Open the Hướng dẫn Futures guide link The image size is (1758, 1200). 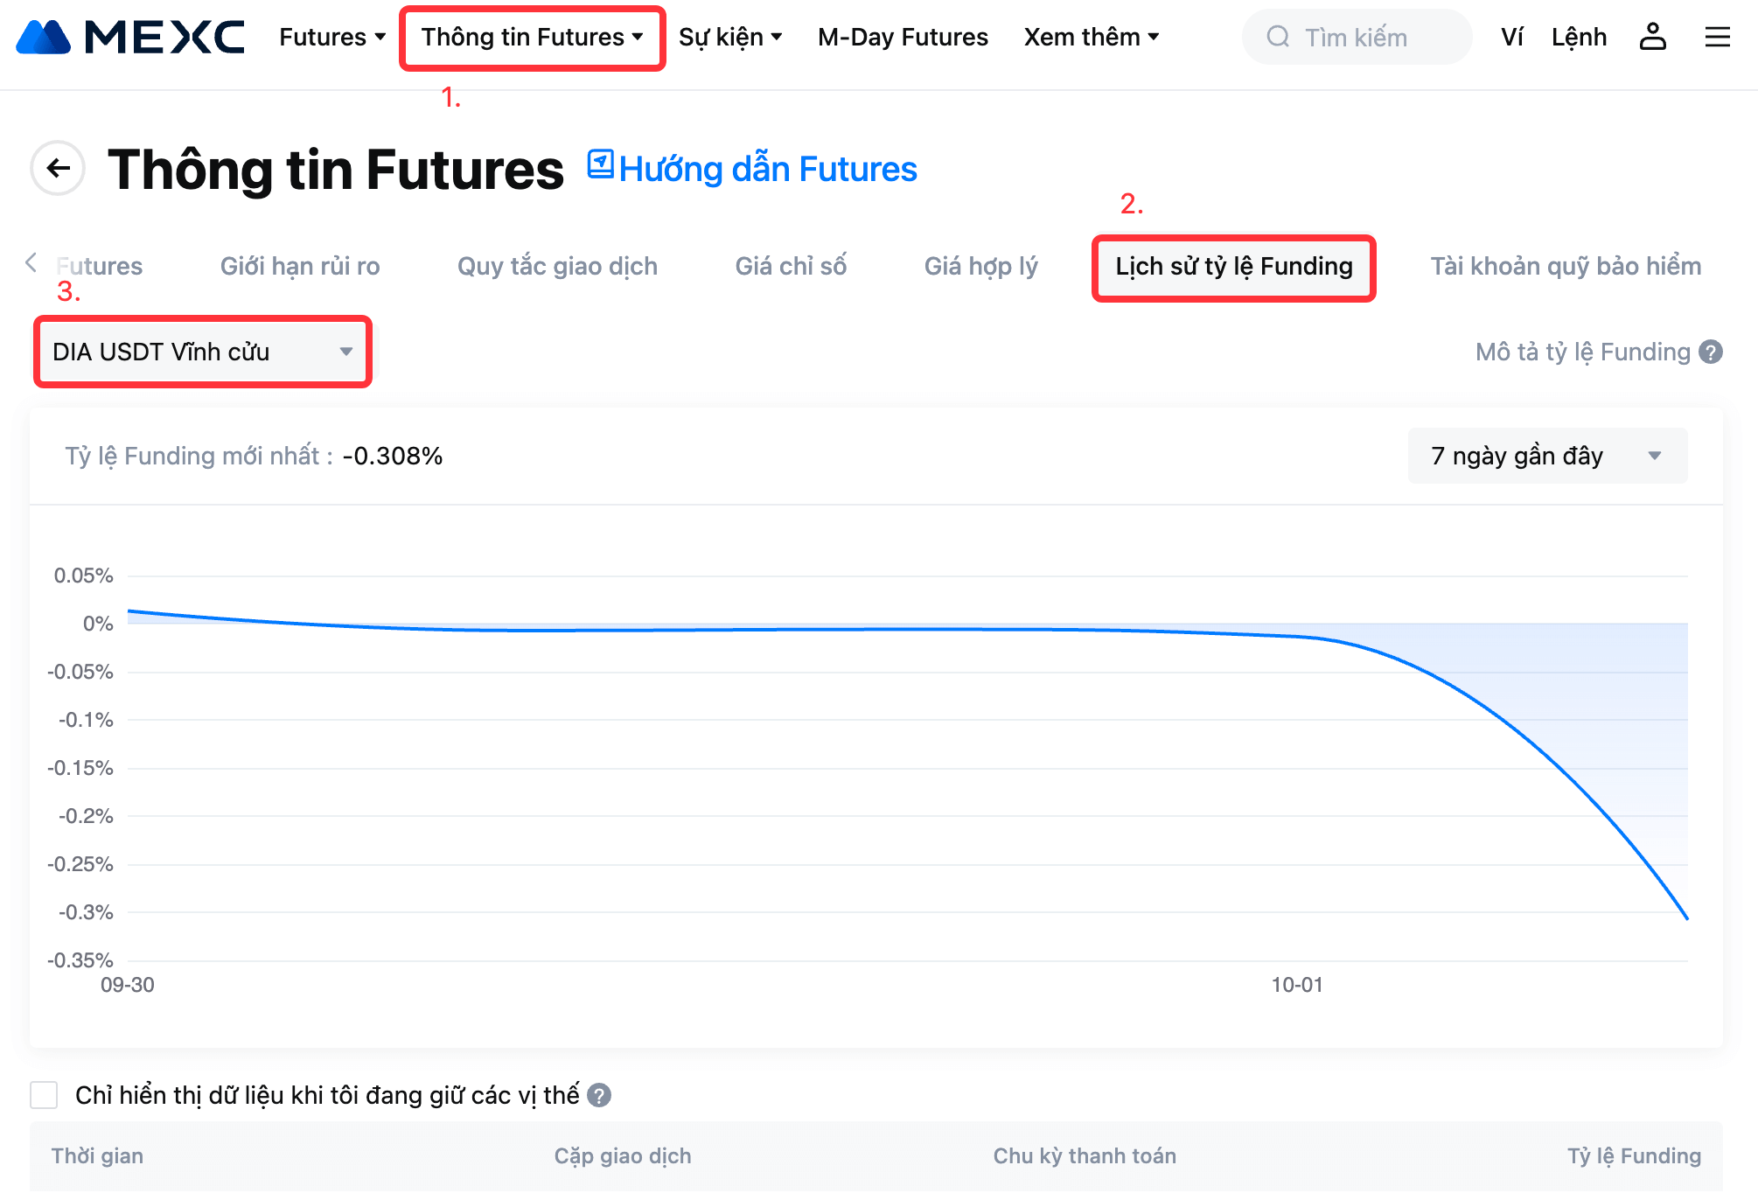(753, 169)
